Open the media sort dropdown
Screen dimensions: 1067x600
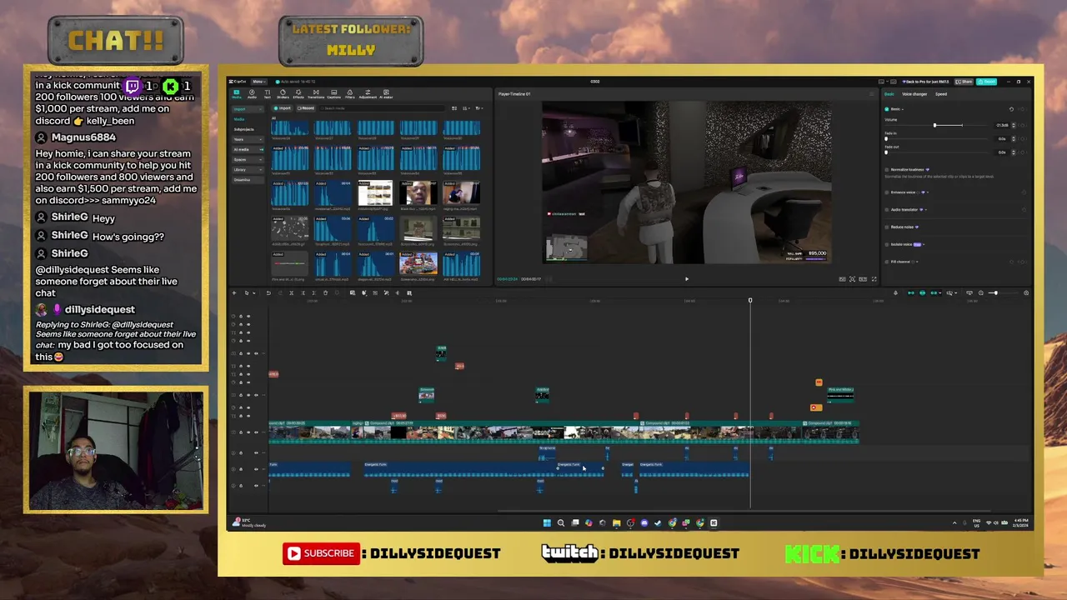(468, 108)
